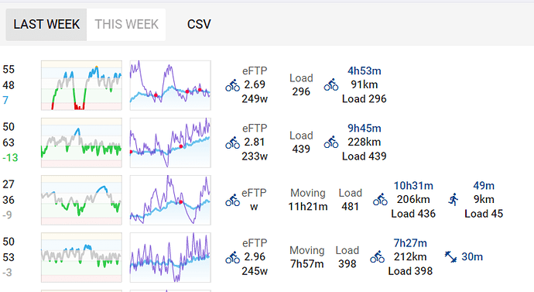The height and width of the screenshot is (292, 534).
Task: Click the cycling icon beside eFTP 2.96
Action: point(233,258)
